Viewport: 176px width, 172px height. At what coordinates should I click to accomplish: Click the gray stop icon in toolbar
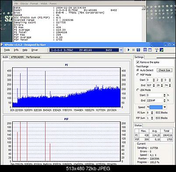(134, 50)
